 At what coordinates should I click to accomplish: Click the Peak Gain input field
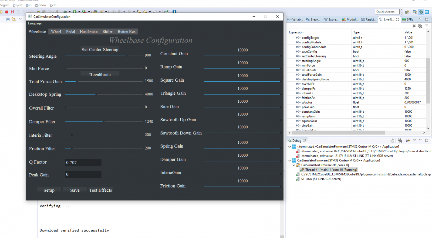tap(83, 174)
